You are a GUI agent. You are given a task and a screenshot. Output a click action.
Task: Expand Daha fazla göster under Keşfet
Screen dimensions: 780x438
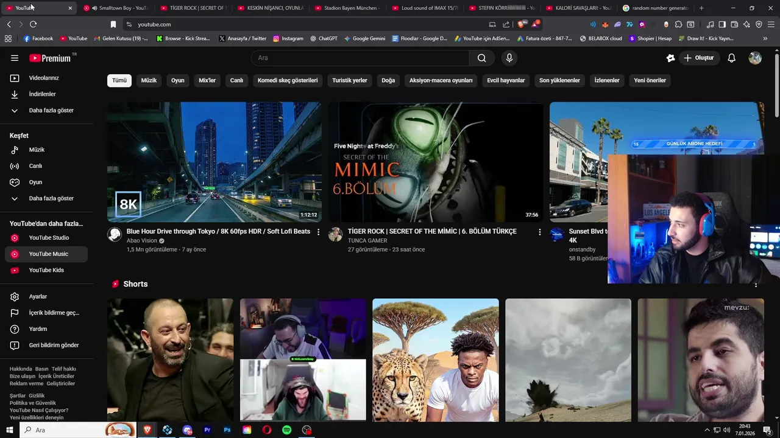(x=46, y=198)
